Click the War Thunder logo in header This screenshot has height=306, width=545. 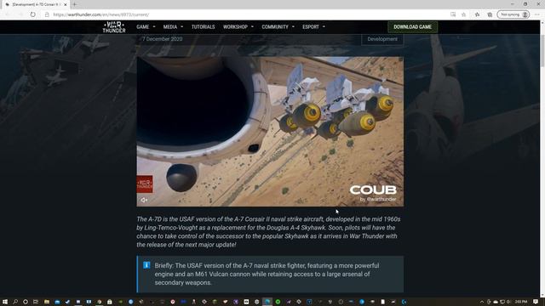(x=114, y=27)
